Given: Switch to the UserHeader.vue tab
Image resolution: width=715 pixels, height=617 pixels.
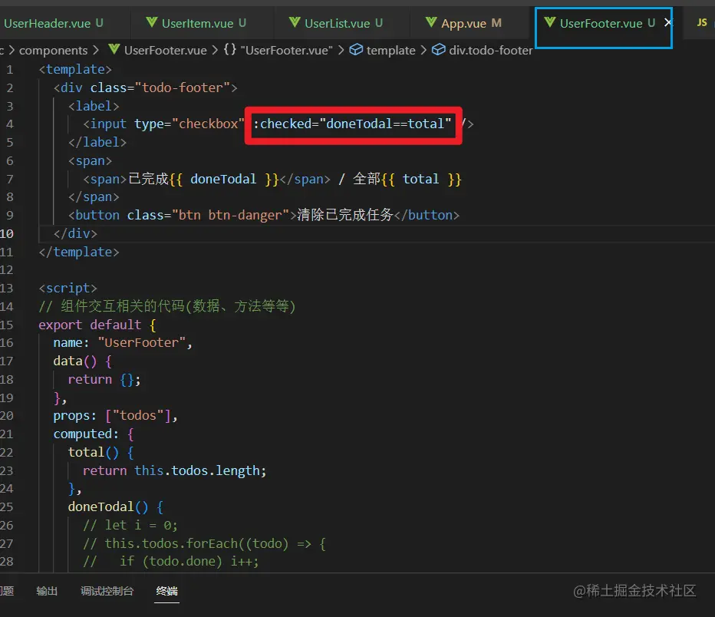Looking at the screenshot, I should tap(54, 23).
